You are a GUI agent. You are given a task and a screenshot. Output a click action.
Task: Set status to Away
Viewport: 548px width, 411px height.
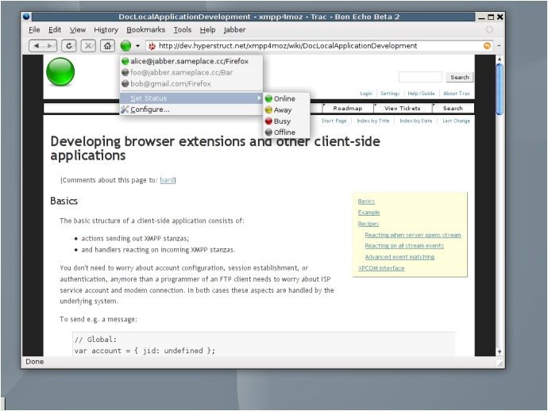[x=286, y=110]
